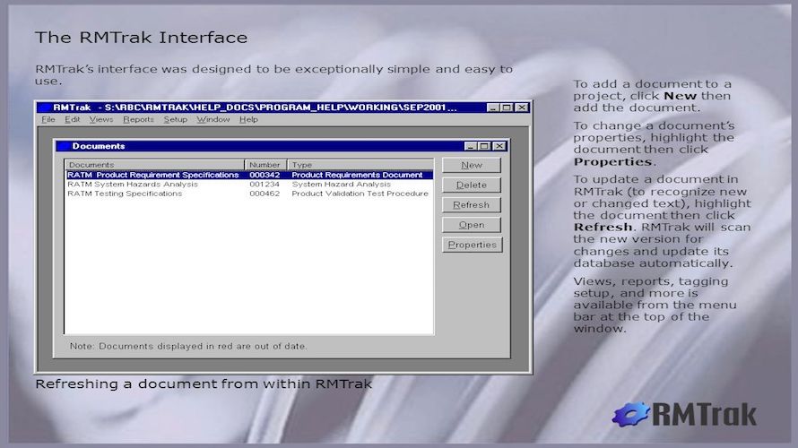This screenshot has width=798, height=448.
Task: Click document number 000462
Action: 265,194
